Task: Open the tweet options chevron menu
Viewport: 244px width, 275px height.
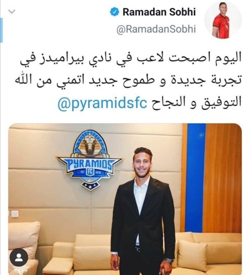Action: (x=12, y=12)
